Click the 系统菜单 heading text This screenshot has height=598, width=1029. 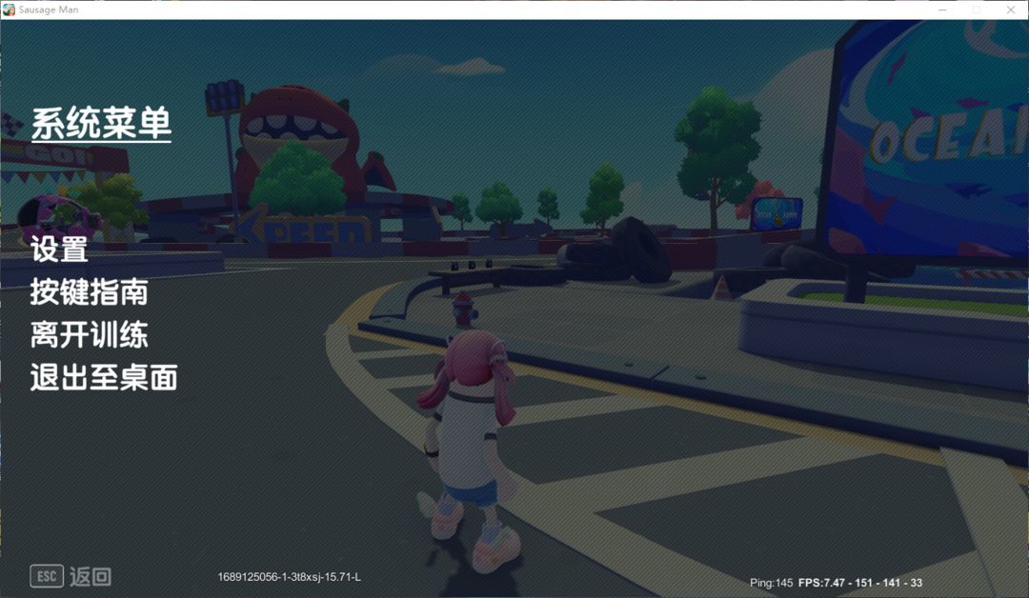pyautogui.click(x=101, y=123)
